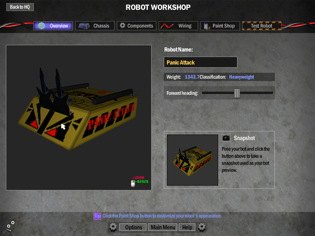Click the gear icon on Components
The height and width of the screenshot is (236, 315).
122,26
